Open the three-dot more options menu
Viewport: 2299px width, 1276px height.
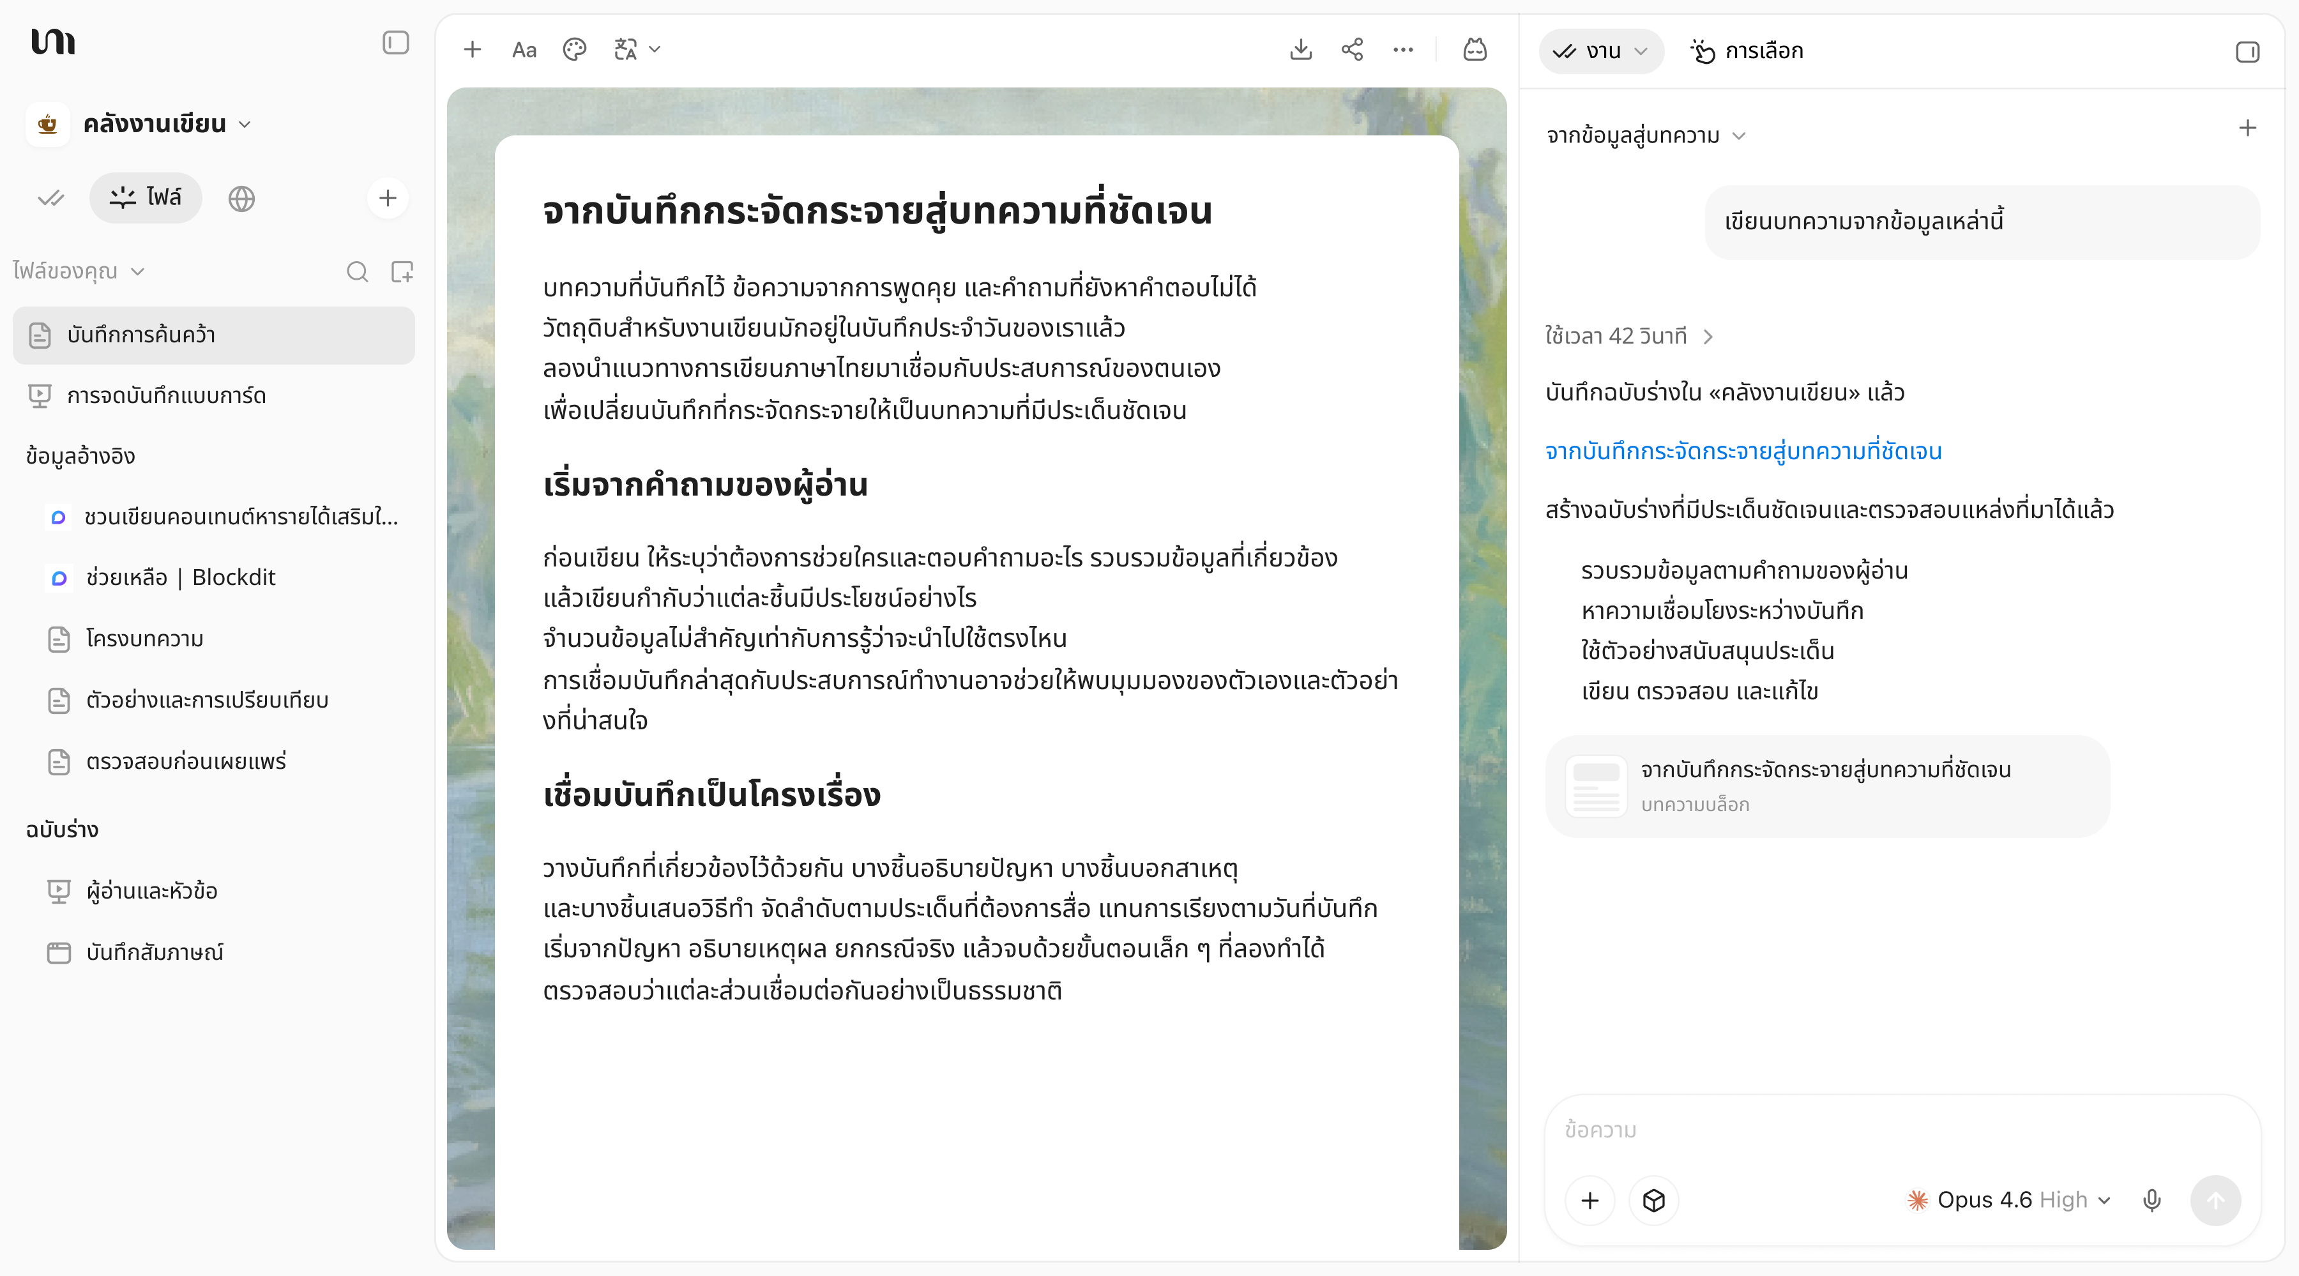[x=1403, y=50]
